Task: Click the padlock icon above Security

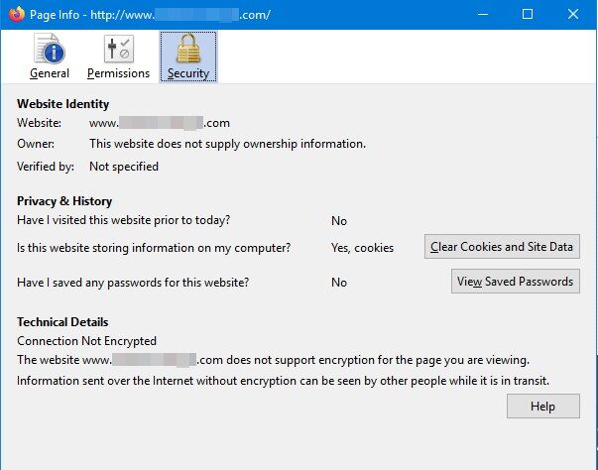Action: (x=187, y=49)
